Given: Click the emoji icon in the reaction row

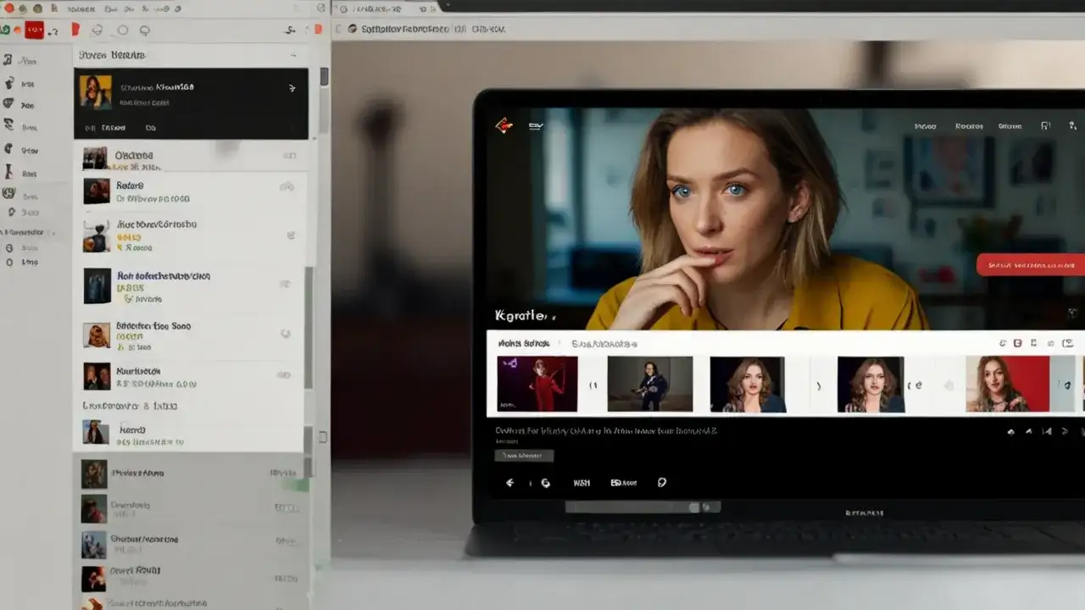Looking at the screenshot, I should tap(661, 483).
